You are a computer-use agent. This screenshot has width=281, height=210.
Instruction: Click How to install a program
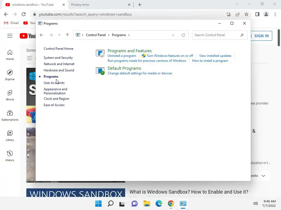point(210,61)
